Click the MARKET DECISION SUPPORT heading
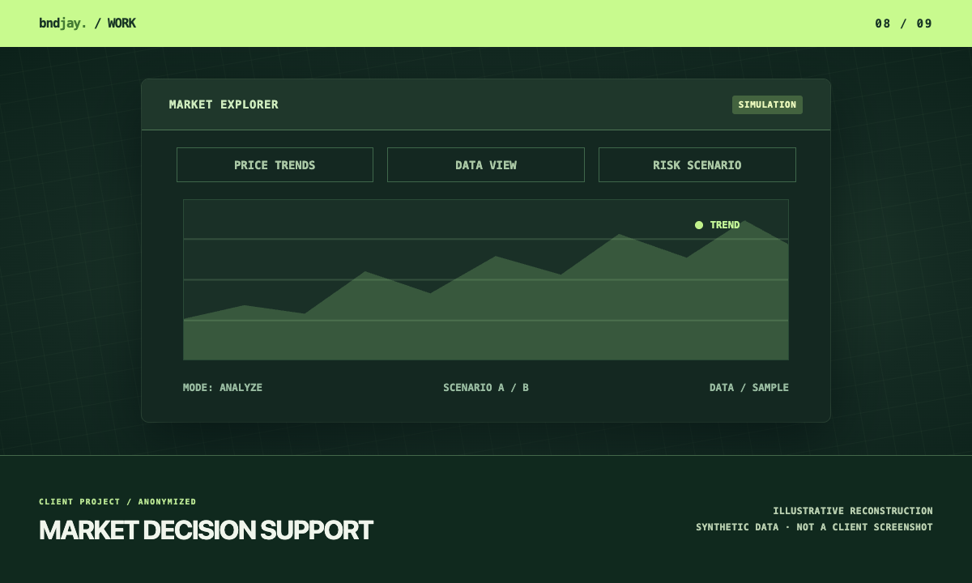This screenshot has height=583, width=972. click(206, 530)
